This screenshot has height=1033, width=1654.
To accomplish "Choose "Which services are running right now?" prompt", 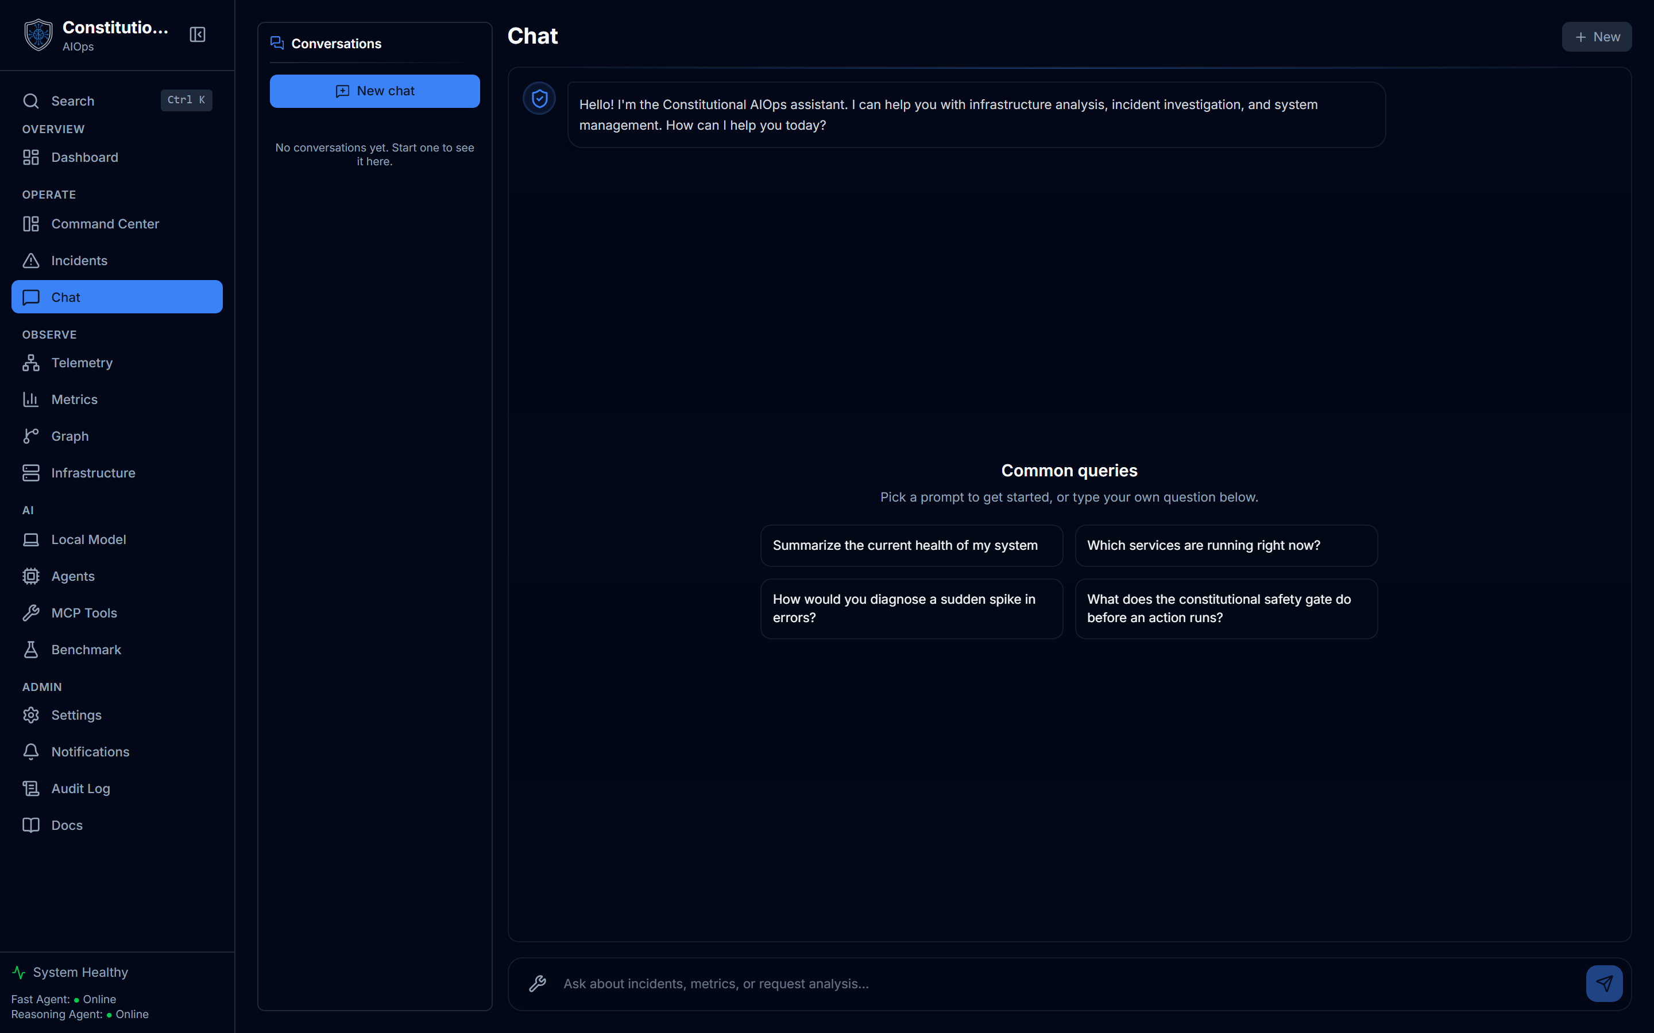I will tap(1226, 545).
